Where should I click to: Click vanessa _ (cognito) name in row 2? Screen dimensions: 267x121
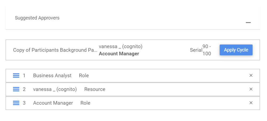click(x=55, y=89)
